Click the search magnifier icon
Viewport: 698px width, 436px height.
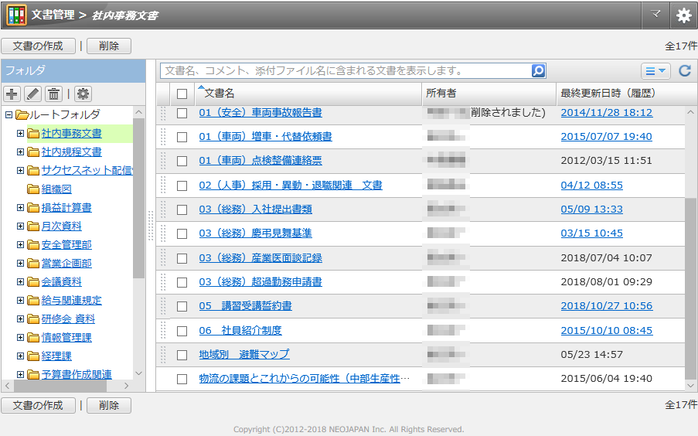click(538, 71)
